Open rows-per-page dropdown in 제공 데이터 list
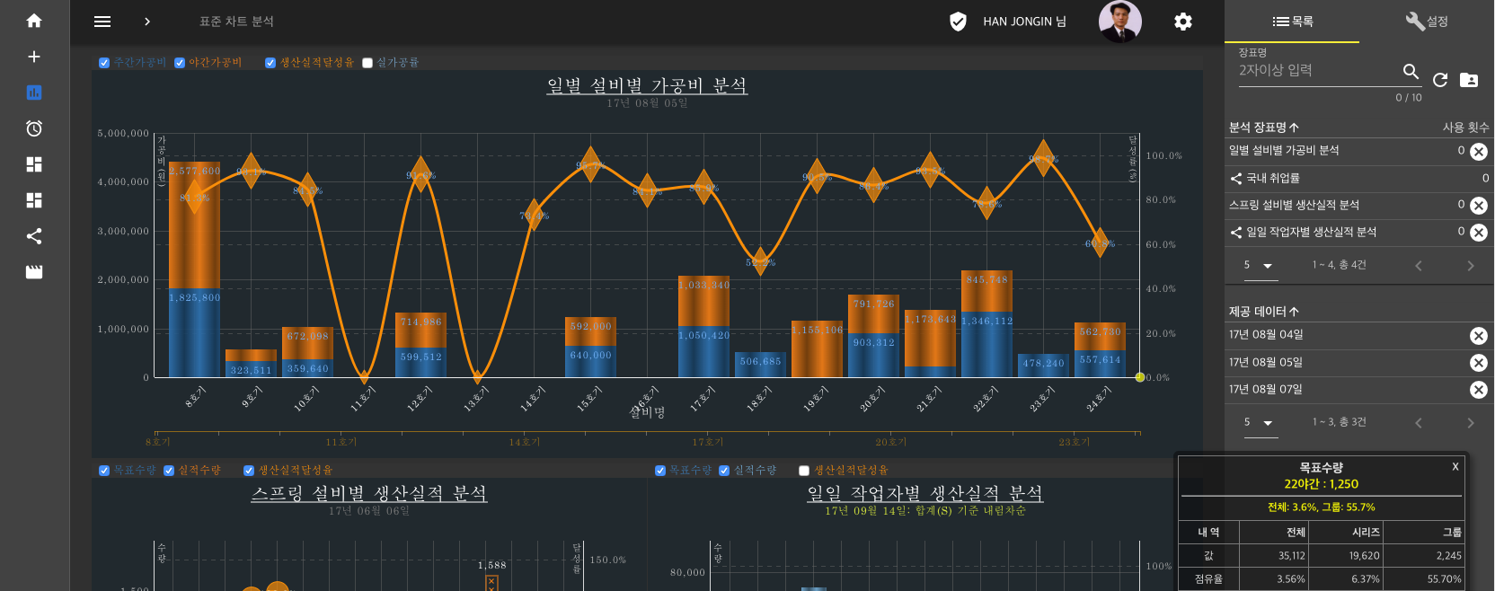Viewport: 1495px width, 591px height. coord(1260,423)
